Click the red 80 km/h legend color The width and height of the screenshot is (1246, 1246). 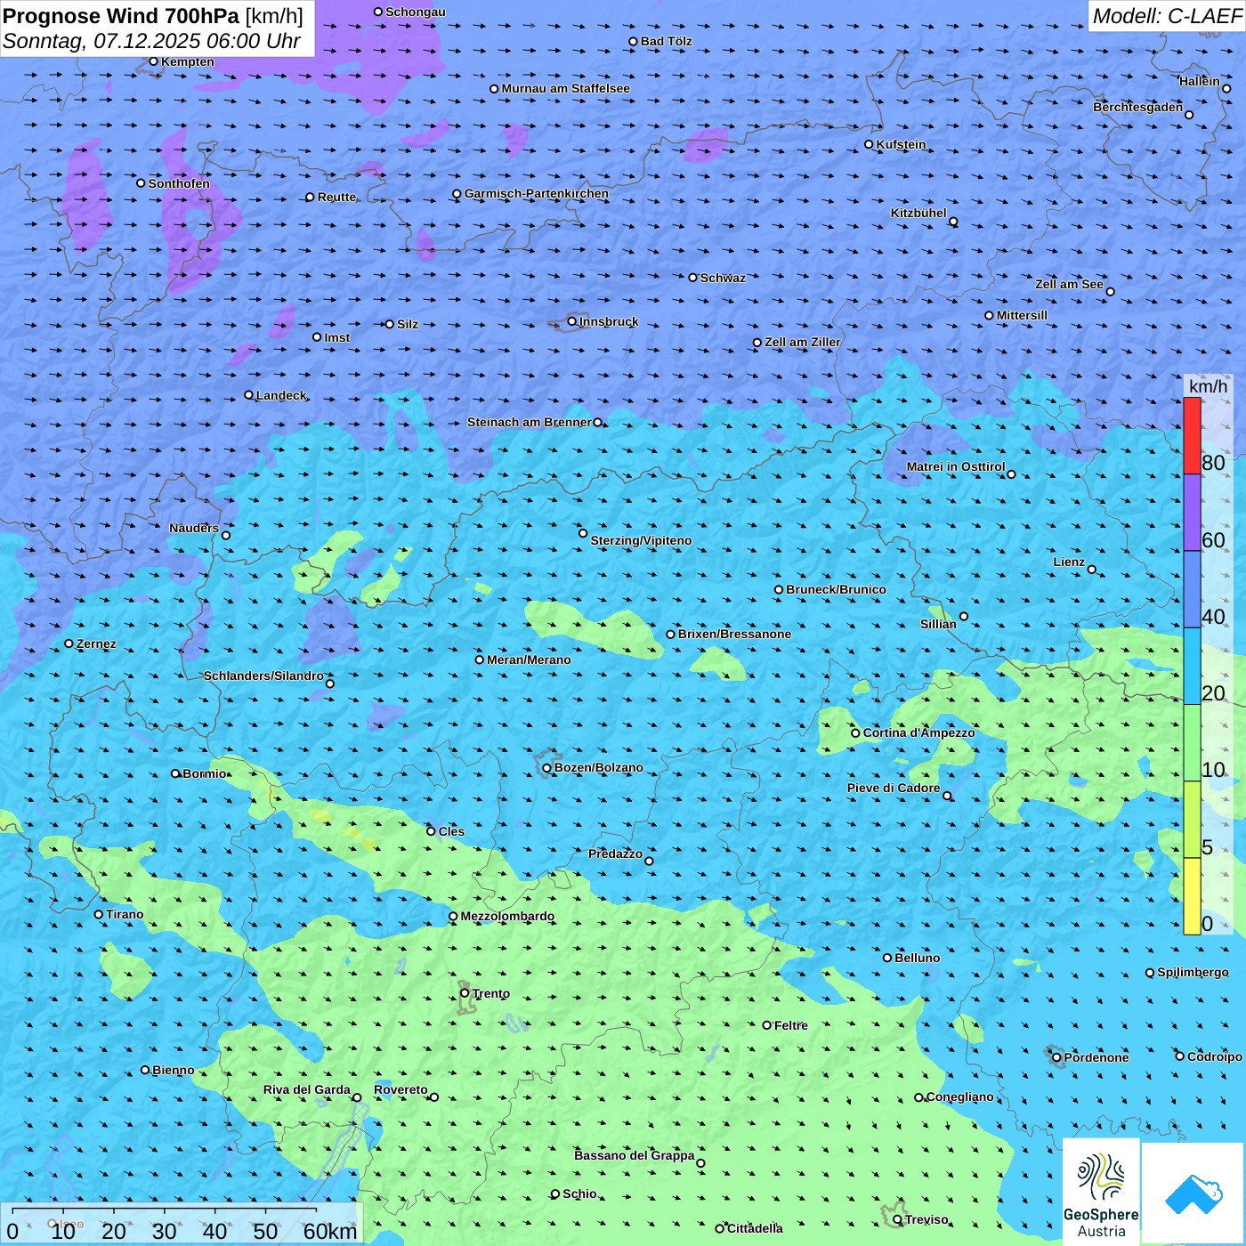[x=1192, y=435]
